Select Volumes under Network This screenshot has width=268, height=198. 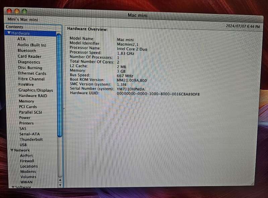click(x=28, y=177)
